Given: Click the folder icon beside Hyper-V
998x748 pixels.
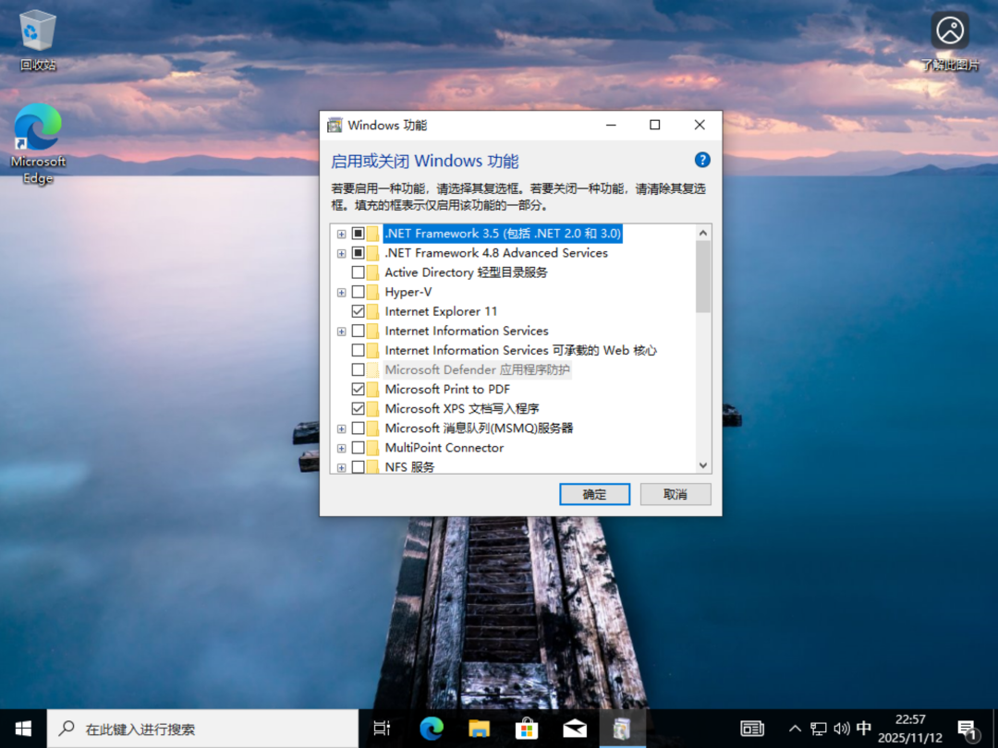Looking at the screenshot, I should [373, 292].
